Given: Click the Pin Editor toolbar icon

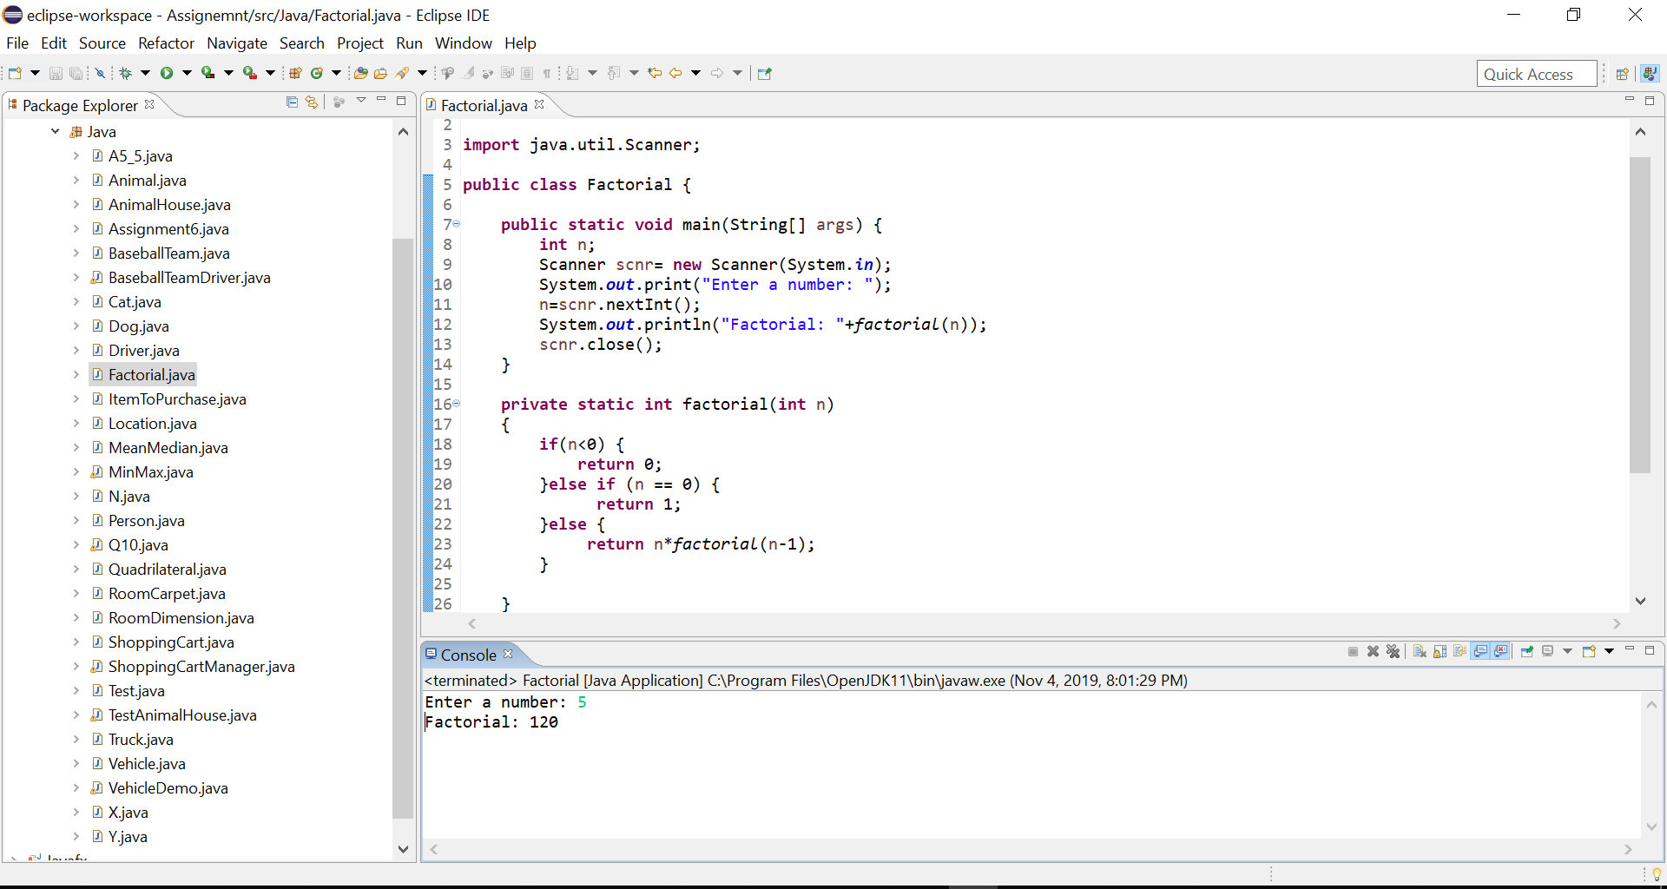Looking at the screenshot, I should coord(765,74).
